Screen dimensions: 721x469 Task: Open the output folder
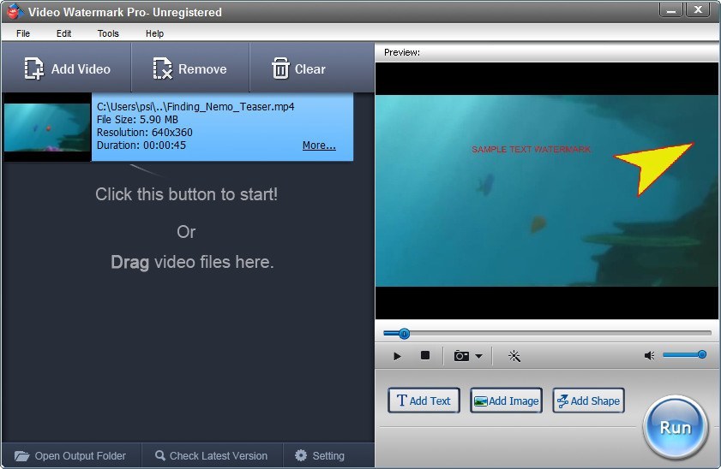(70, 455)
